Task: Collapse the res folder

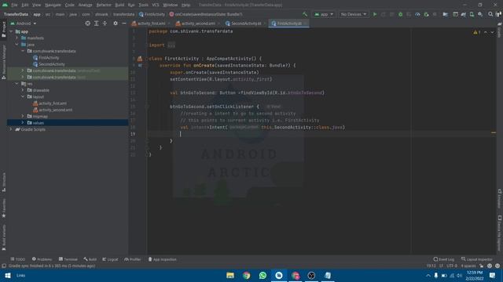Action: click(17, 84)
